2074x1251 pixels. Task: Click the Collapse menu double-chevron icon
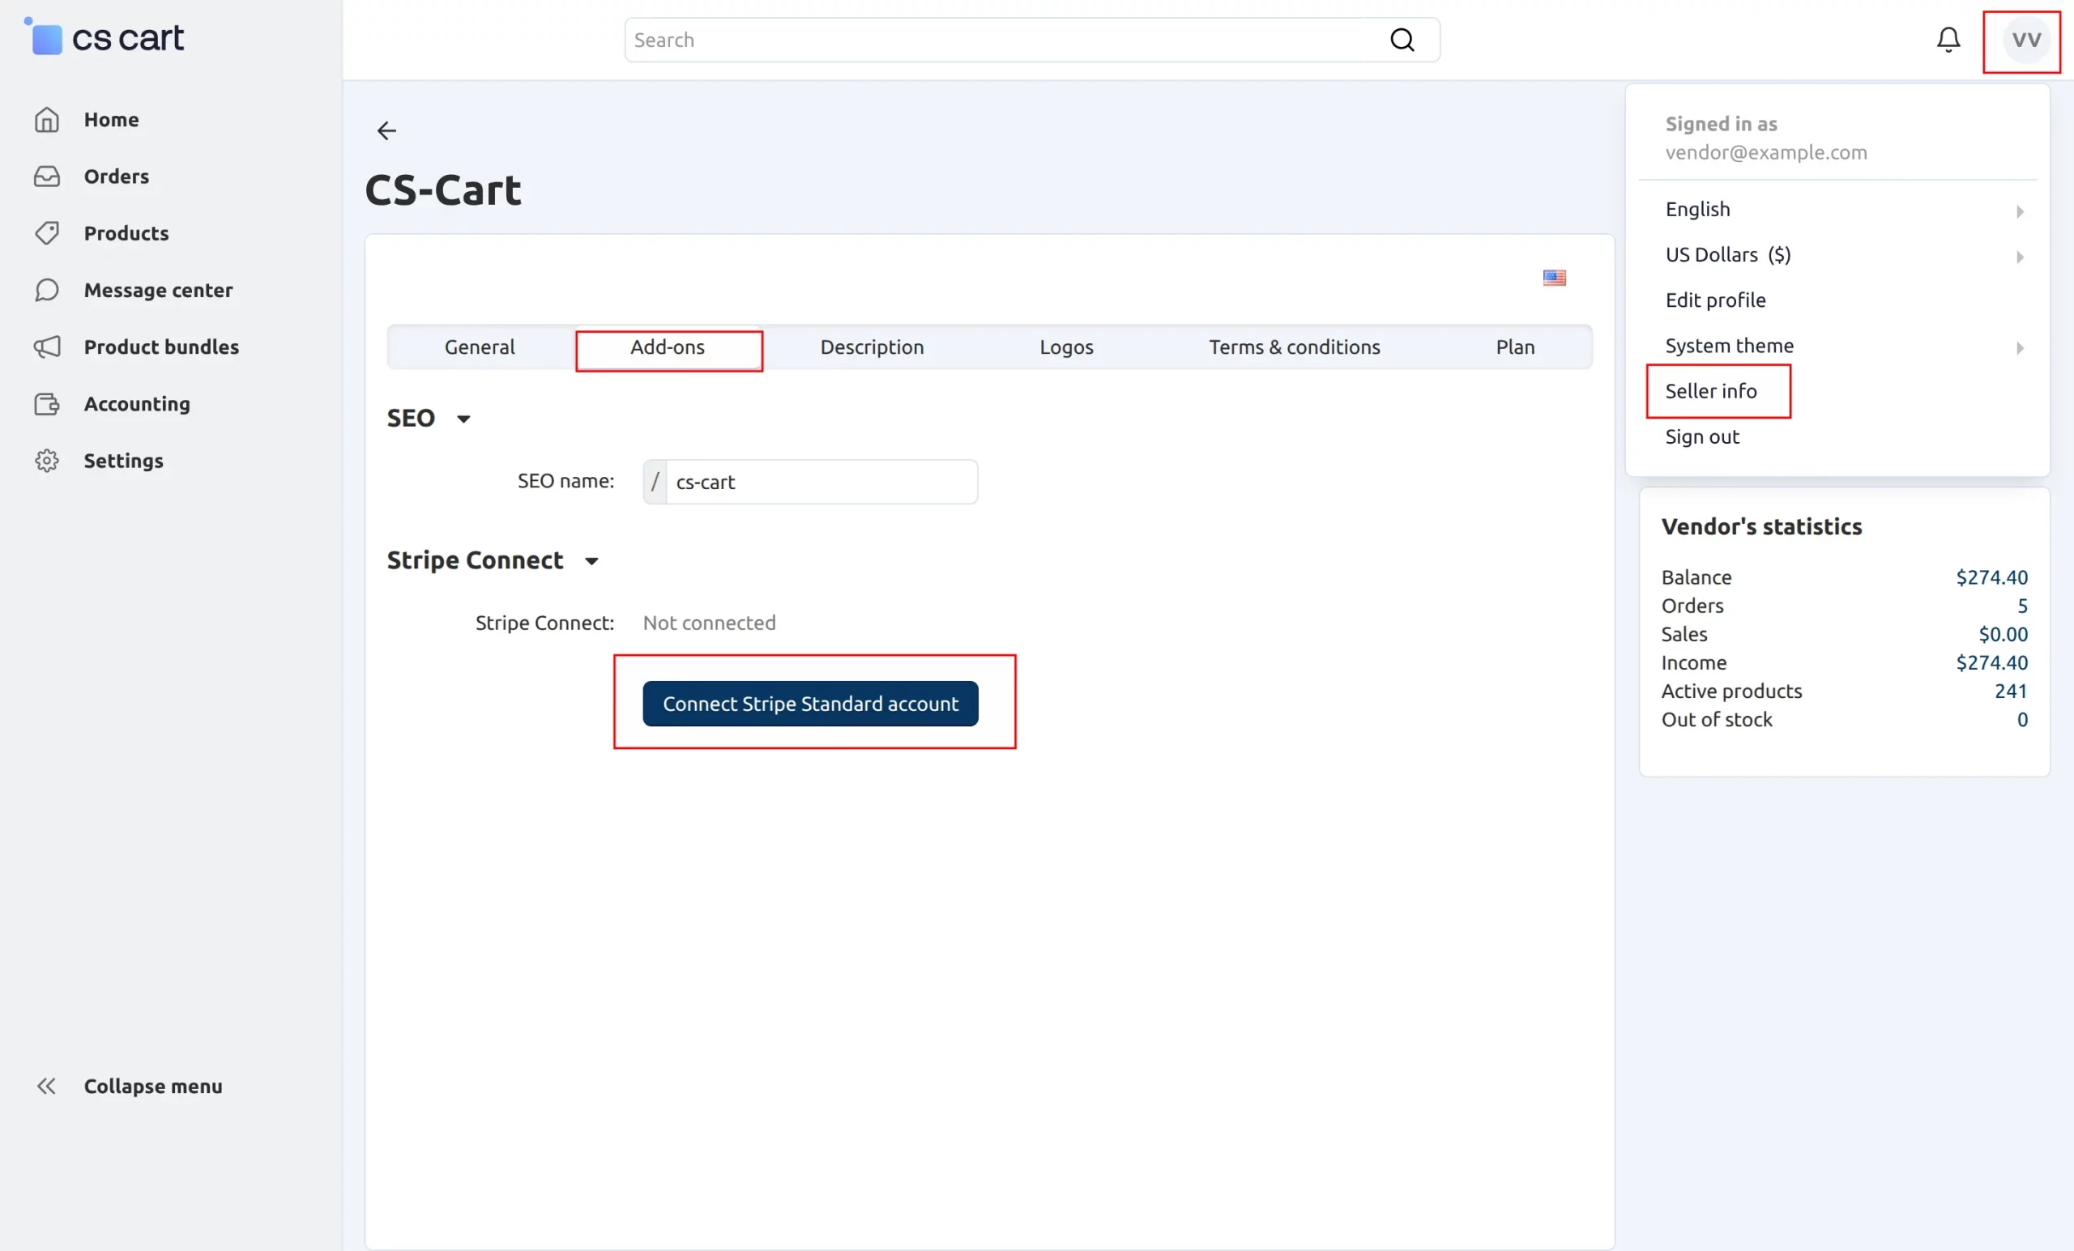coord(46,1086)
